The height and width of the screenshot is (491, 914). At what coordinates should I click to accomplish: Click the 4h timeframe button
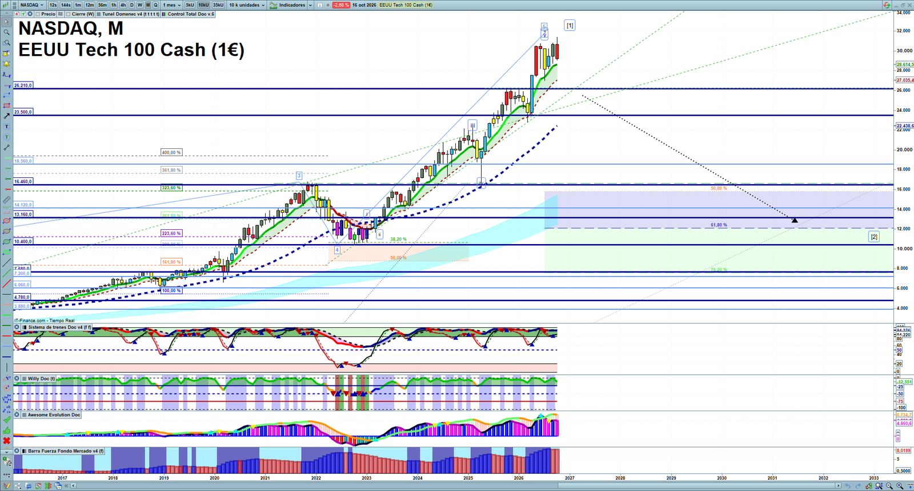123,5
